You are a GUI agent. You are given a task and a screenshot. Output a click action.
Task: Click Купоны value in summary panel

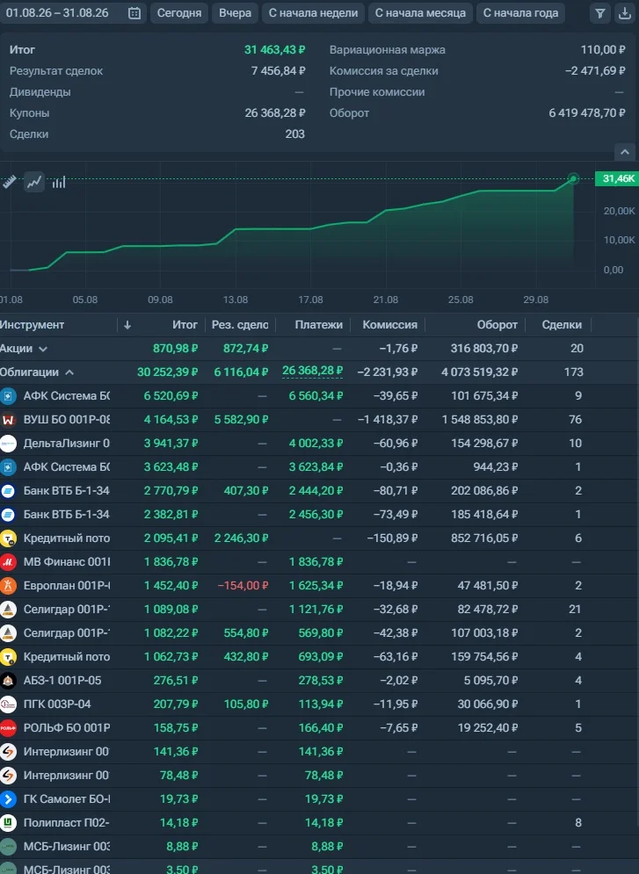tap(275, 113)
